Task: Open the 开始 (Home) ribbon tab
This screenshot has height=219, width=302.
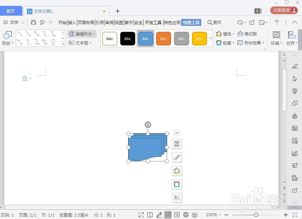Action: point(62,22)
